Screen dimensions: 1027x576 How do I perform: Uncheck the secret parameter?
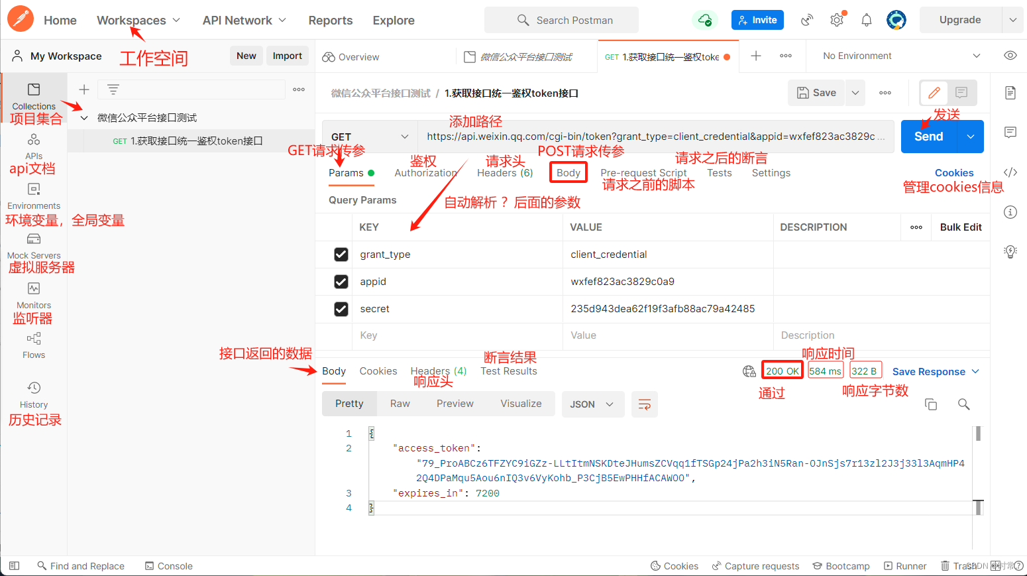[341, 309]
